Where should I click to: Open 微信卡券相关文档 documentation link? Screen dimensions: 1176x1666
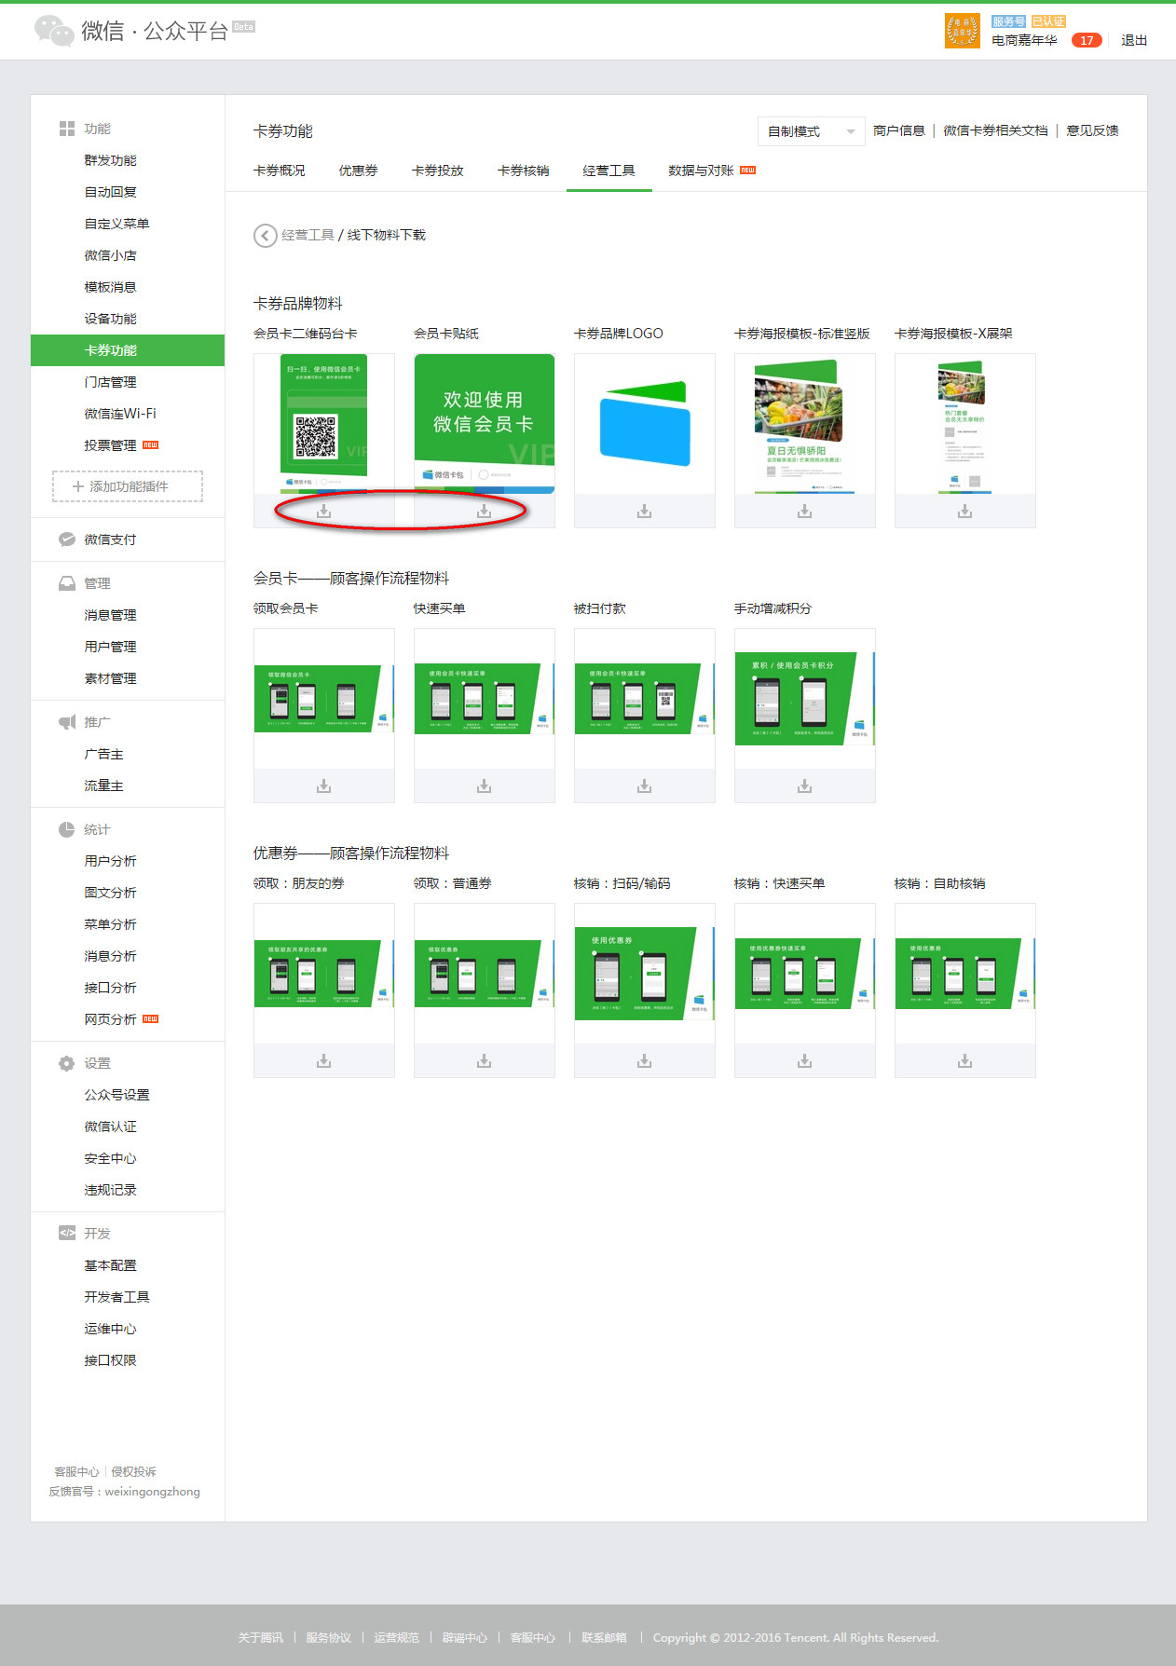click(x=995, y=130)
